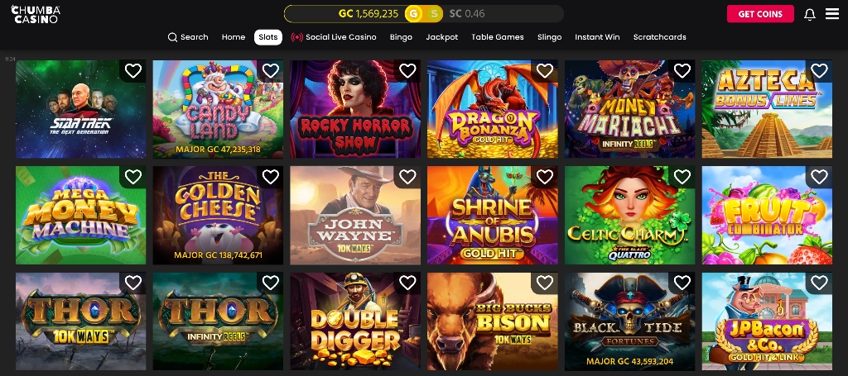Add Rocky Horror Show to favorites

407,71
